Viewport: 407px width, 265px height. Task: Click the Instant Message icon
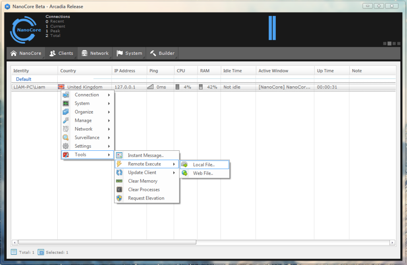point(119,156)
